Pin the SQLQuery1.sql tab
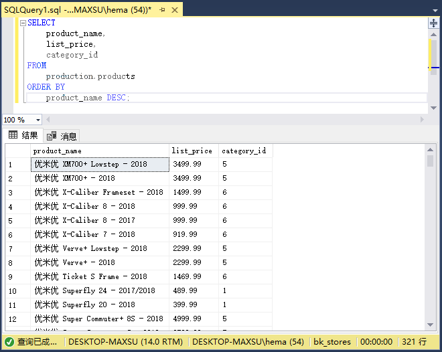This screenshot has height=352, width=442. [x=162, y=10]
